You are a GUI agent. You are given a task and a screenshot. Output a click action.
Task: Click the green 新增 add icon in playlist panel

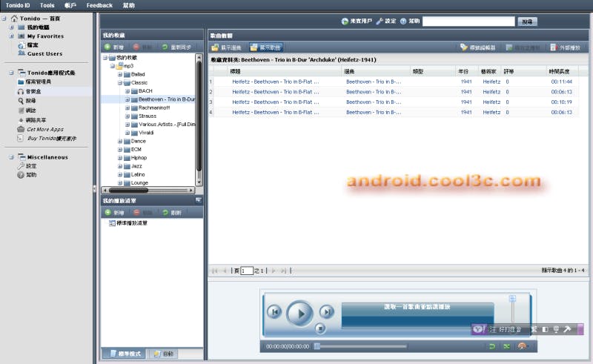click(108, 212)
